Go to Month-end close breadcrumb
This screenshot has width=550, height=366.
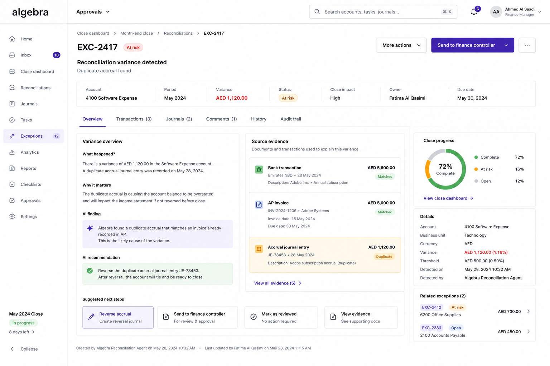(136, 33)
